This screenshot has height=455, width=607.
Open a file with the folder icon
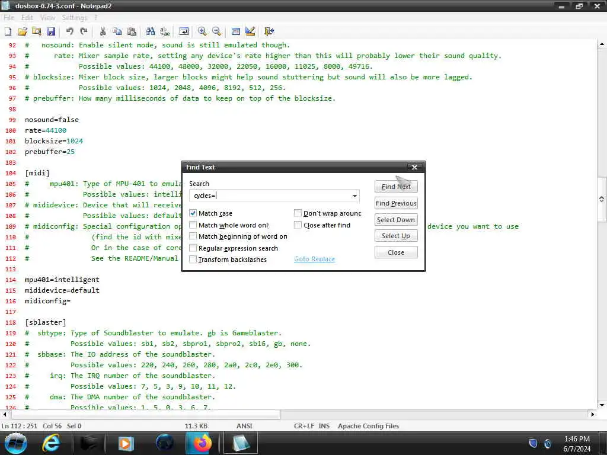pos(23,31)
